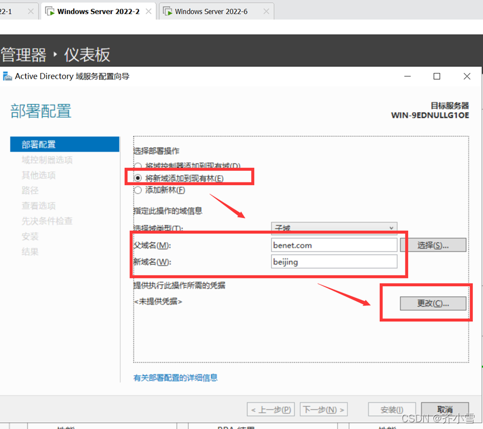Open the domain type dropdown showing 子域

coord(334,228)
